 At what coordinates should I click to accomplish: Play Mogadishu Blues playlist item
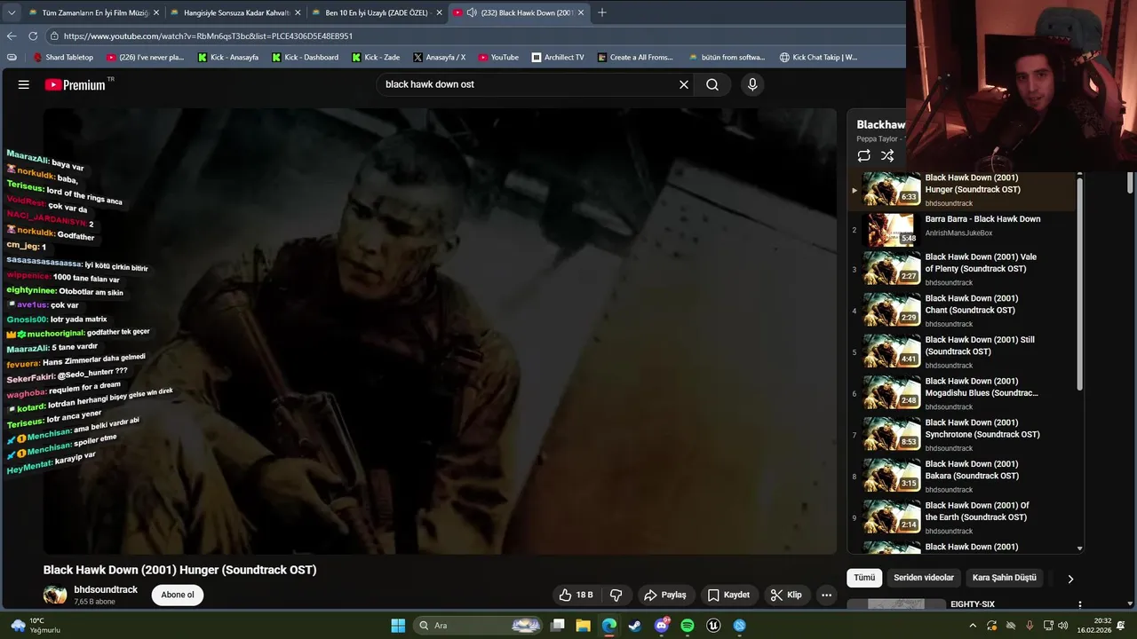click(x=961, y=393)
